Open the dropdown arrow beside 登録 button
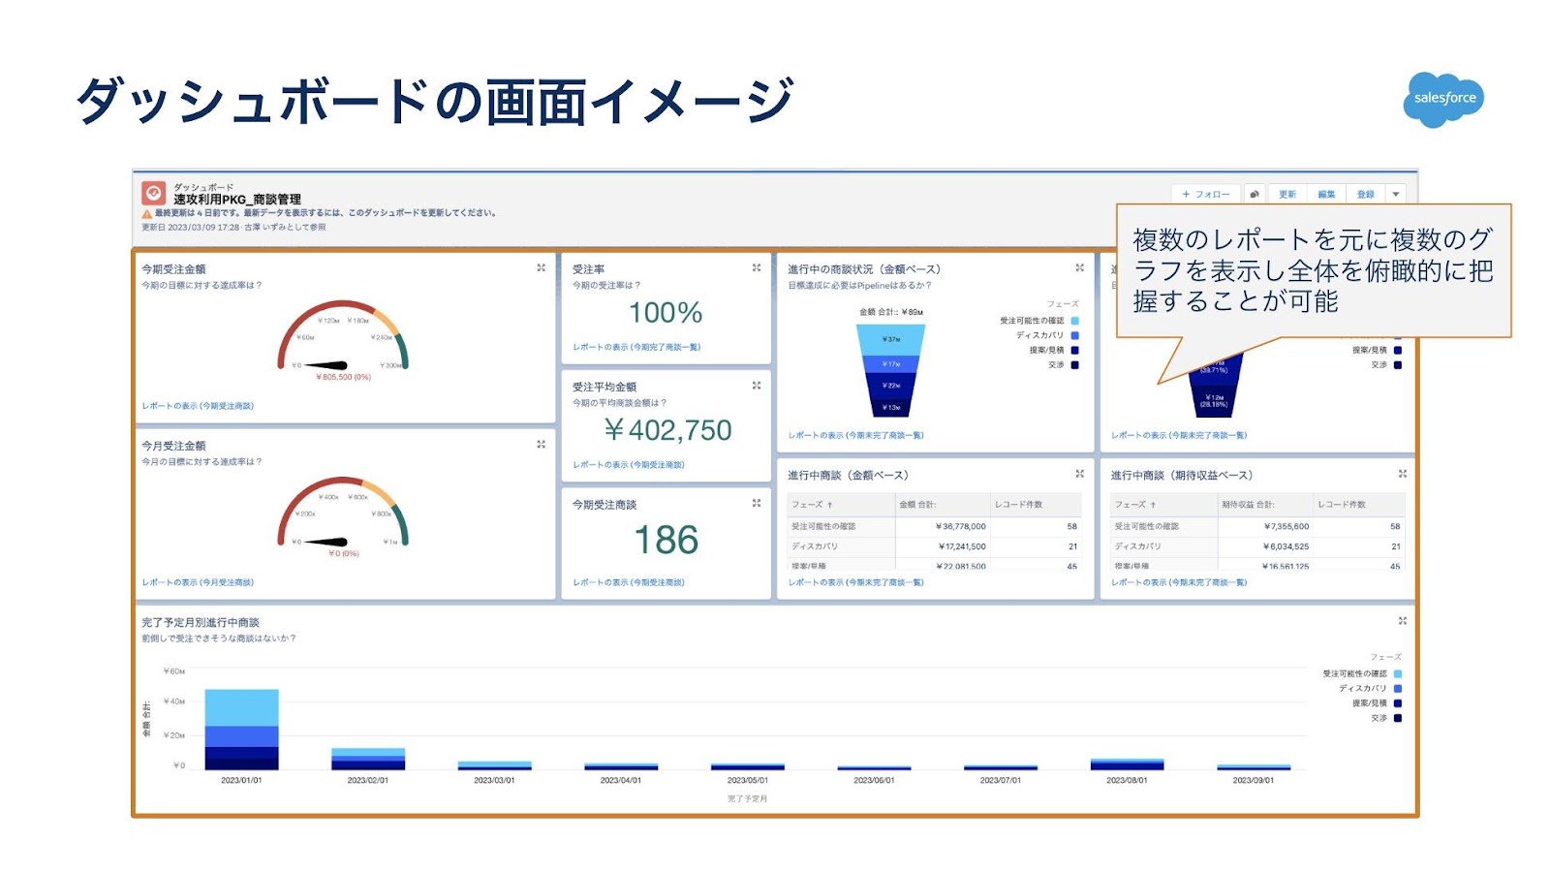 pyautogui.click(x=1396, y=194)
